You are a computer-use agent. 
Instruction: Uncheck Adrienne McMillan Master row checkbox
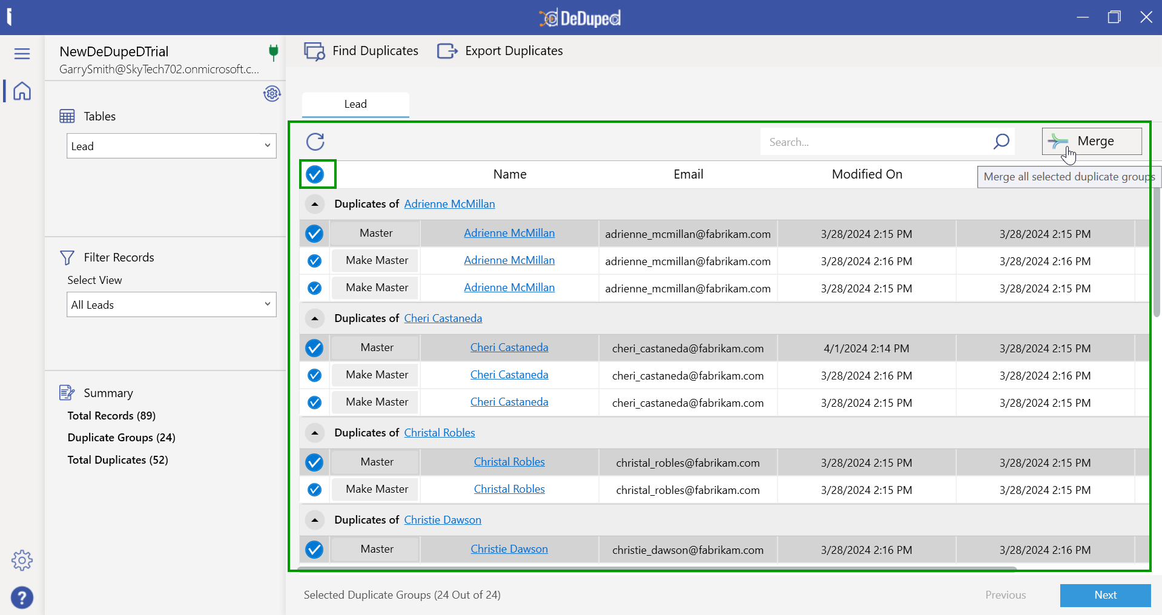click(x=314, y=234)
